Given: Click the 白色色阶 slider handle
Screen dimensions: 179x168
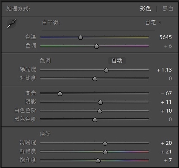Looking at the screenshot, I should 100,111.
